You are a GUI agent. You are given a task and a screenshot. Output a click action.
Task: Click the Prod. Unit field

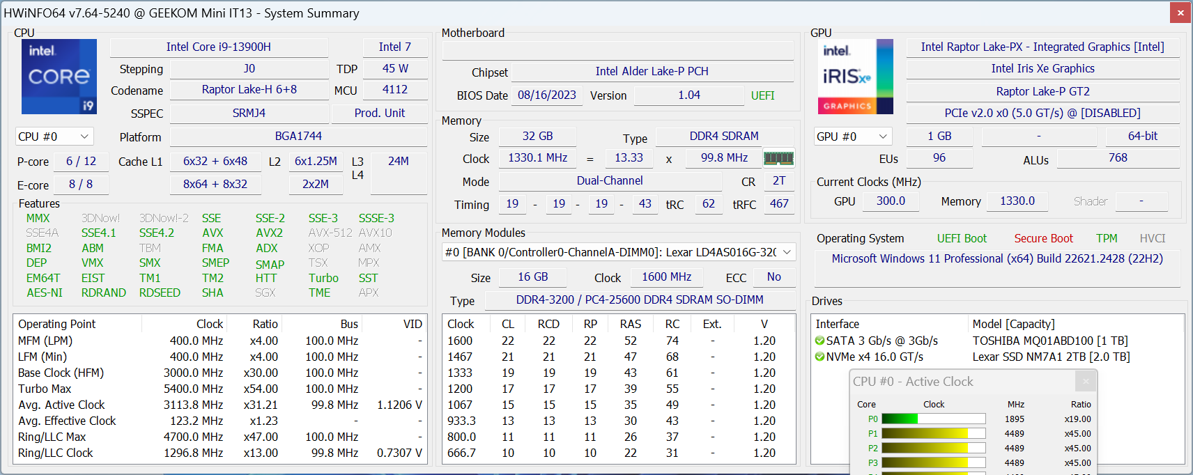(380, 113)
